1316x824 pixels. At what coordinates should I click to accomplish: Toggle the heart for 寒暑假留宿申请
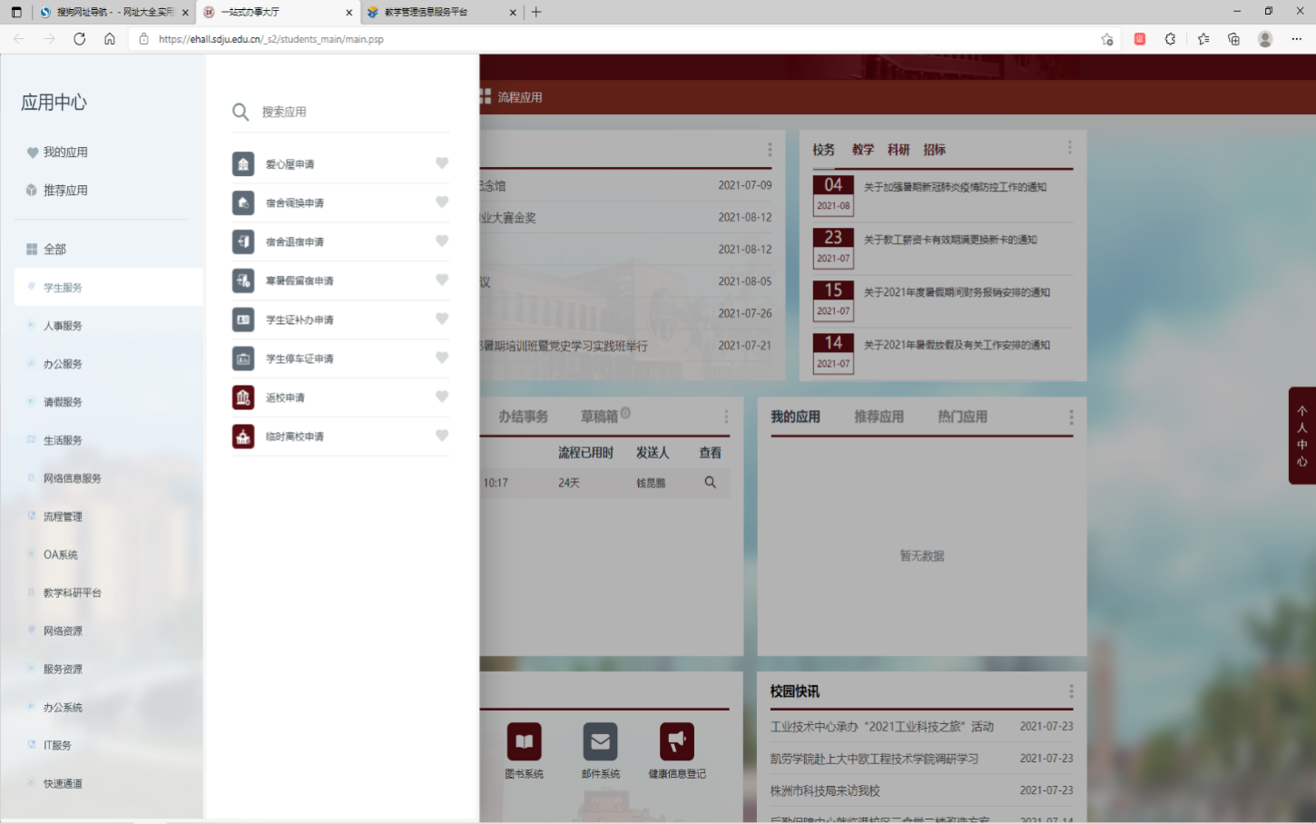[442, 280]
